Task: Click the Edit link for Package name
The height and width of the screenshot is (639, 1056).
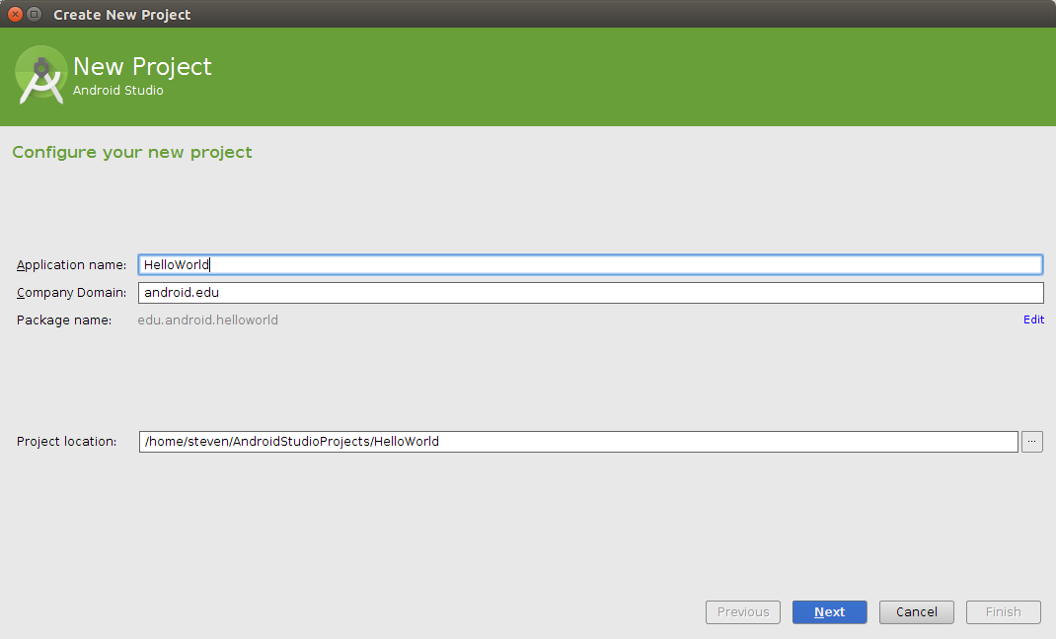Action: (1033, 319)
